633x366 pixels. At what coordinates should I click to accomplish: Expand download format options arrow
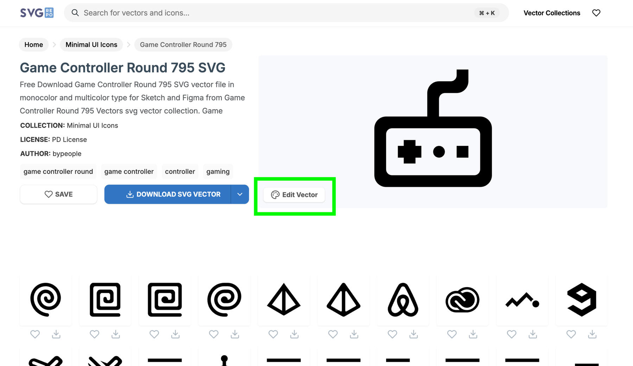pos(240,194)
